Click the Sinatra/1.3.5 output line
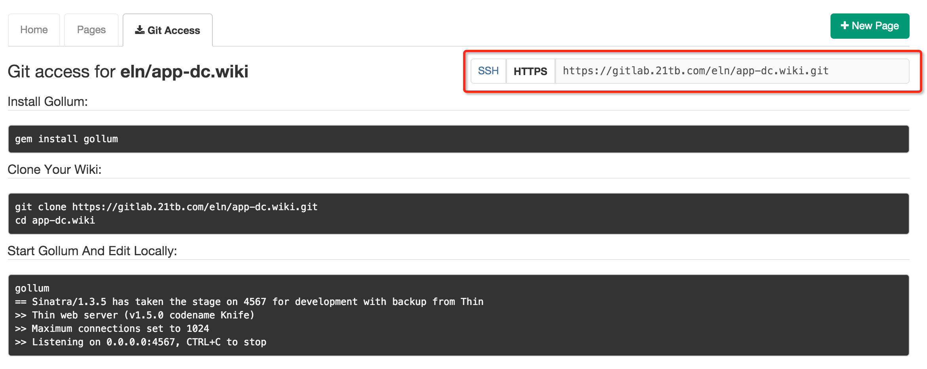 249,302
